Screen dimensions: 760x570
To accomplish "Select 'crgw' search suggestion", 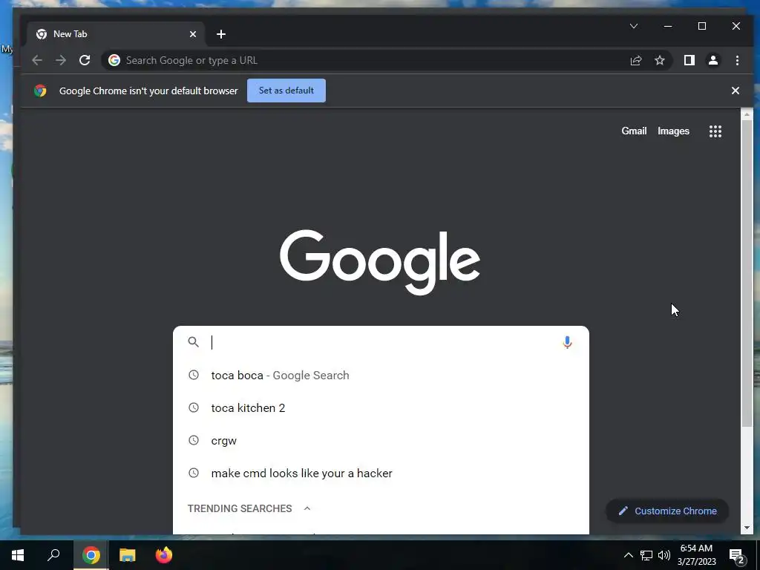I will point(381,441).
